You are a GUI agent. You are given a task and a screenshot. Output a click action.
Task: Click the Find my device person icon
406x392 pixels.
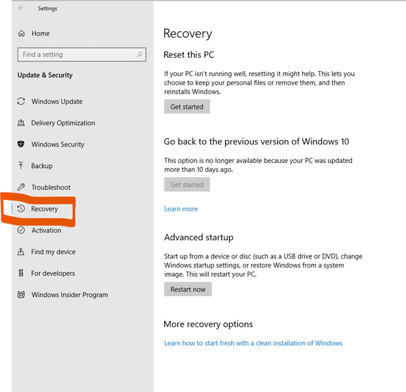click(x=21, y=251)
